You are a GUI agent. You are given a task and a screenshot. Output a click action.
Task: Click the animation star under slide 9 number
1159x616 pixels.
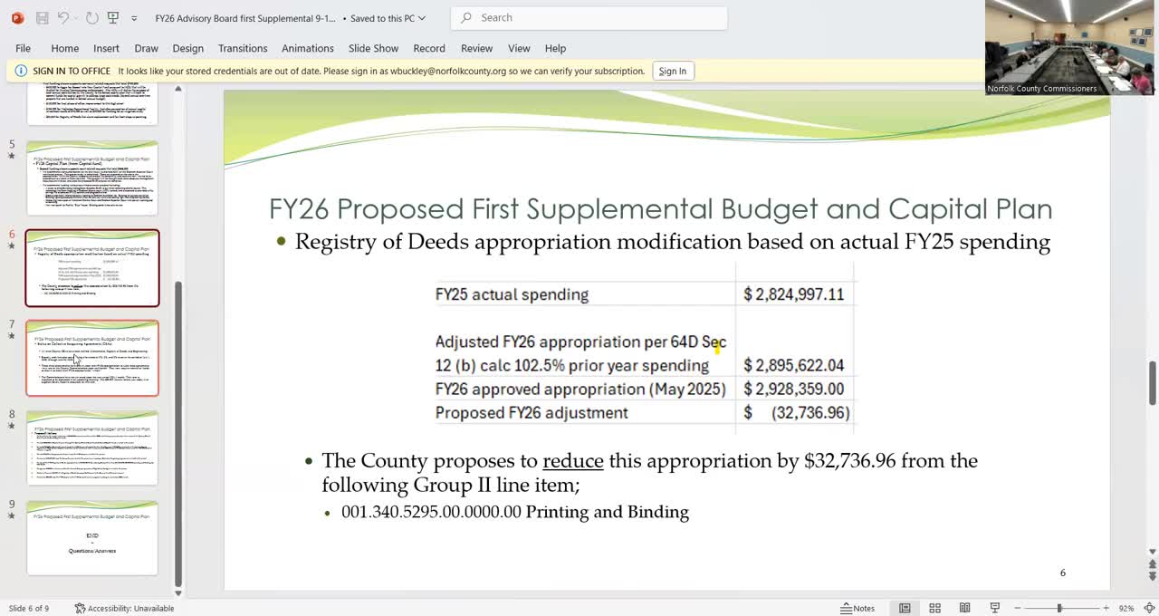click(12, 516)
